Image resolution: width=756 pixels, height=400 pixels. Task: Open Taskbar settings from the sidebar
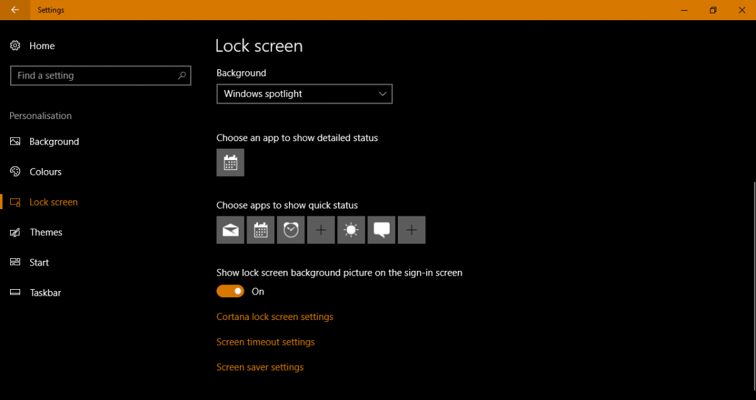[44, 292]
